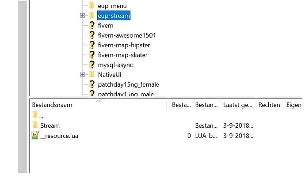Click the NativeUI folder icon

coord(92,74)
